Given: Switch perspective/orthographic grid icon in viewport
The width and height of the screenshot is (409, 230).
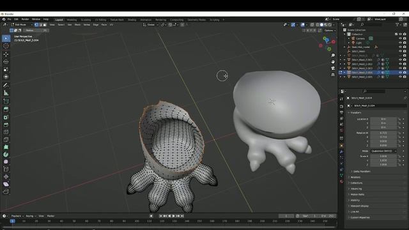Looking at the screenshot, I should click(x=333, y=75).
